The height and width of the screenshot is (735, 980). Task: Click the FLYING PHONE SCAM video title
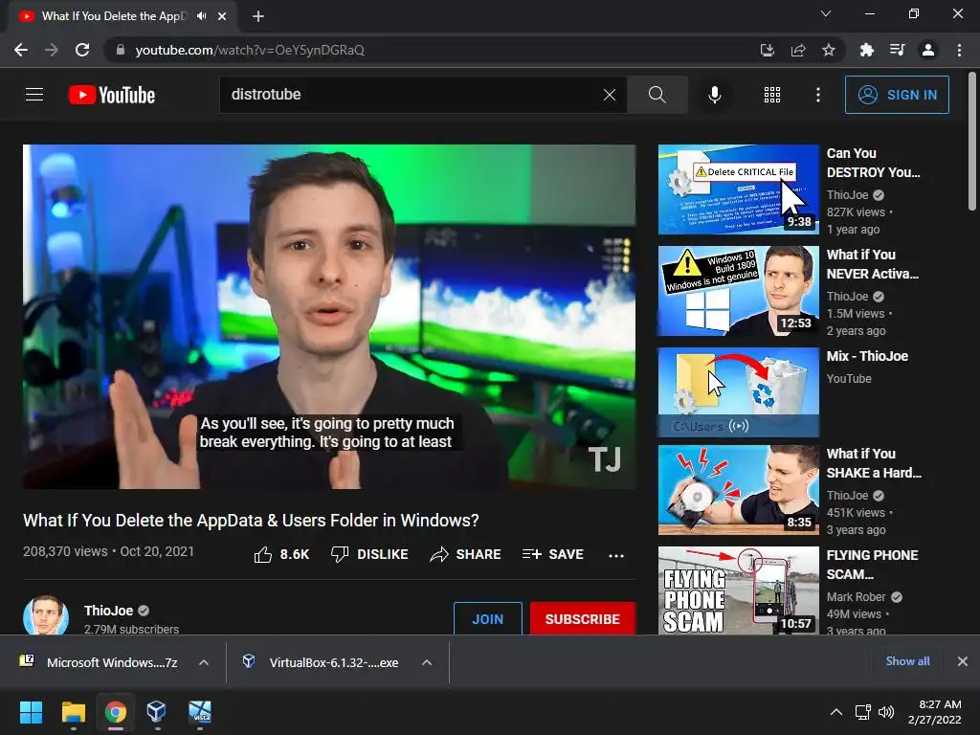click(x=872, y=565)
